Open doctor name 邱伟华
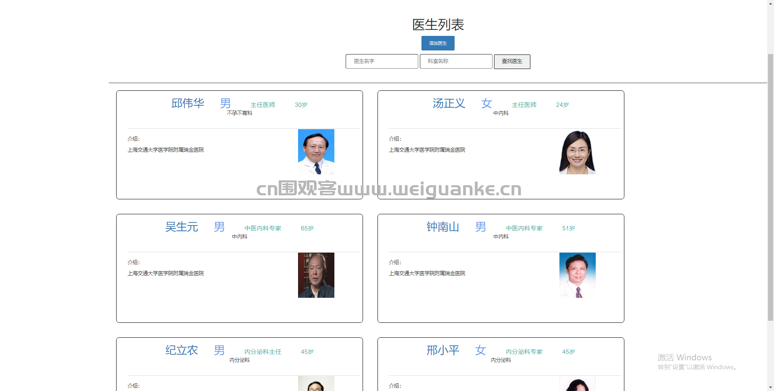 [x=188, y=103]
